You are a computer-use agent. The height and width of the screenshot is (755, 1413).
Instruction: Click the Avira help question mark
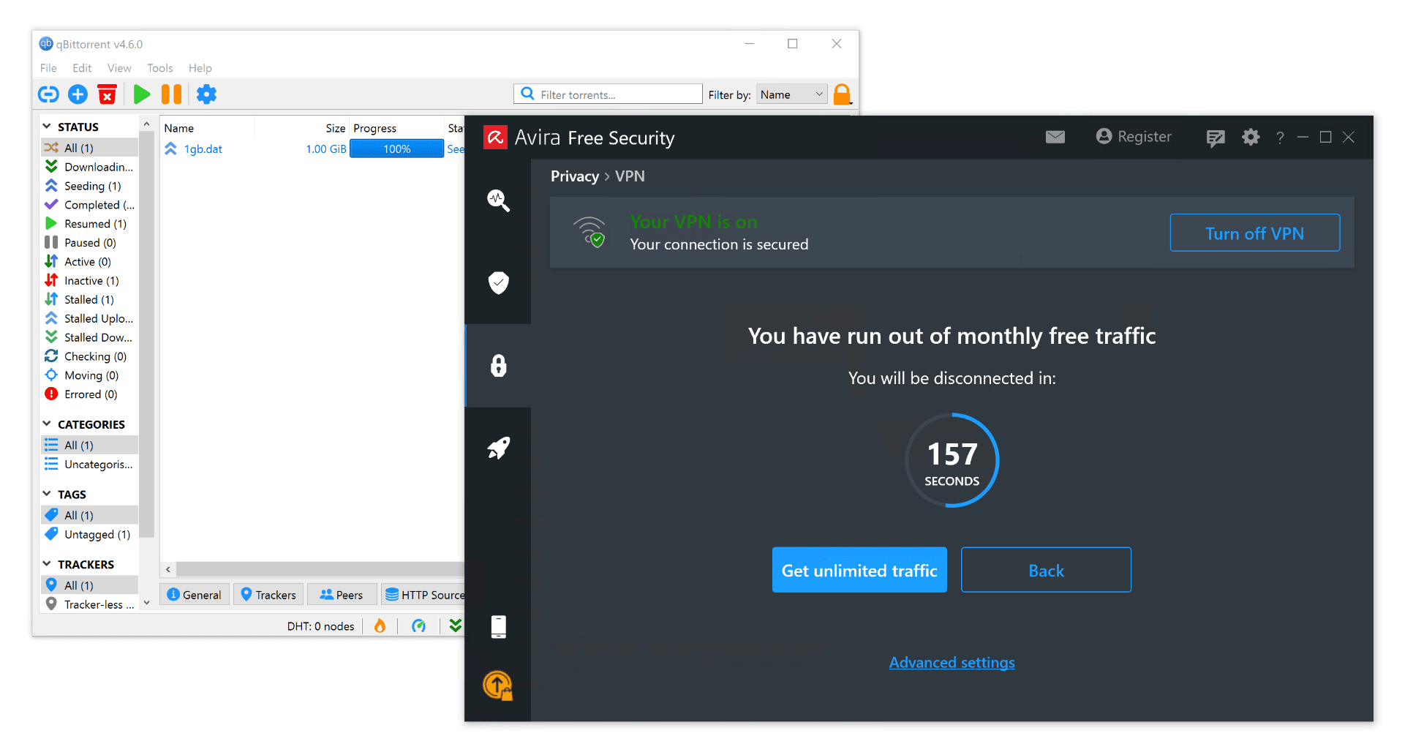tap(1280, 138)
